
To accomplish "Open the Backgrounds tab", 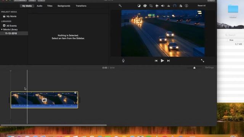I will [x=64, y=6].
